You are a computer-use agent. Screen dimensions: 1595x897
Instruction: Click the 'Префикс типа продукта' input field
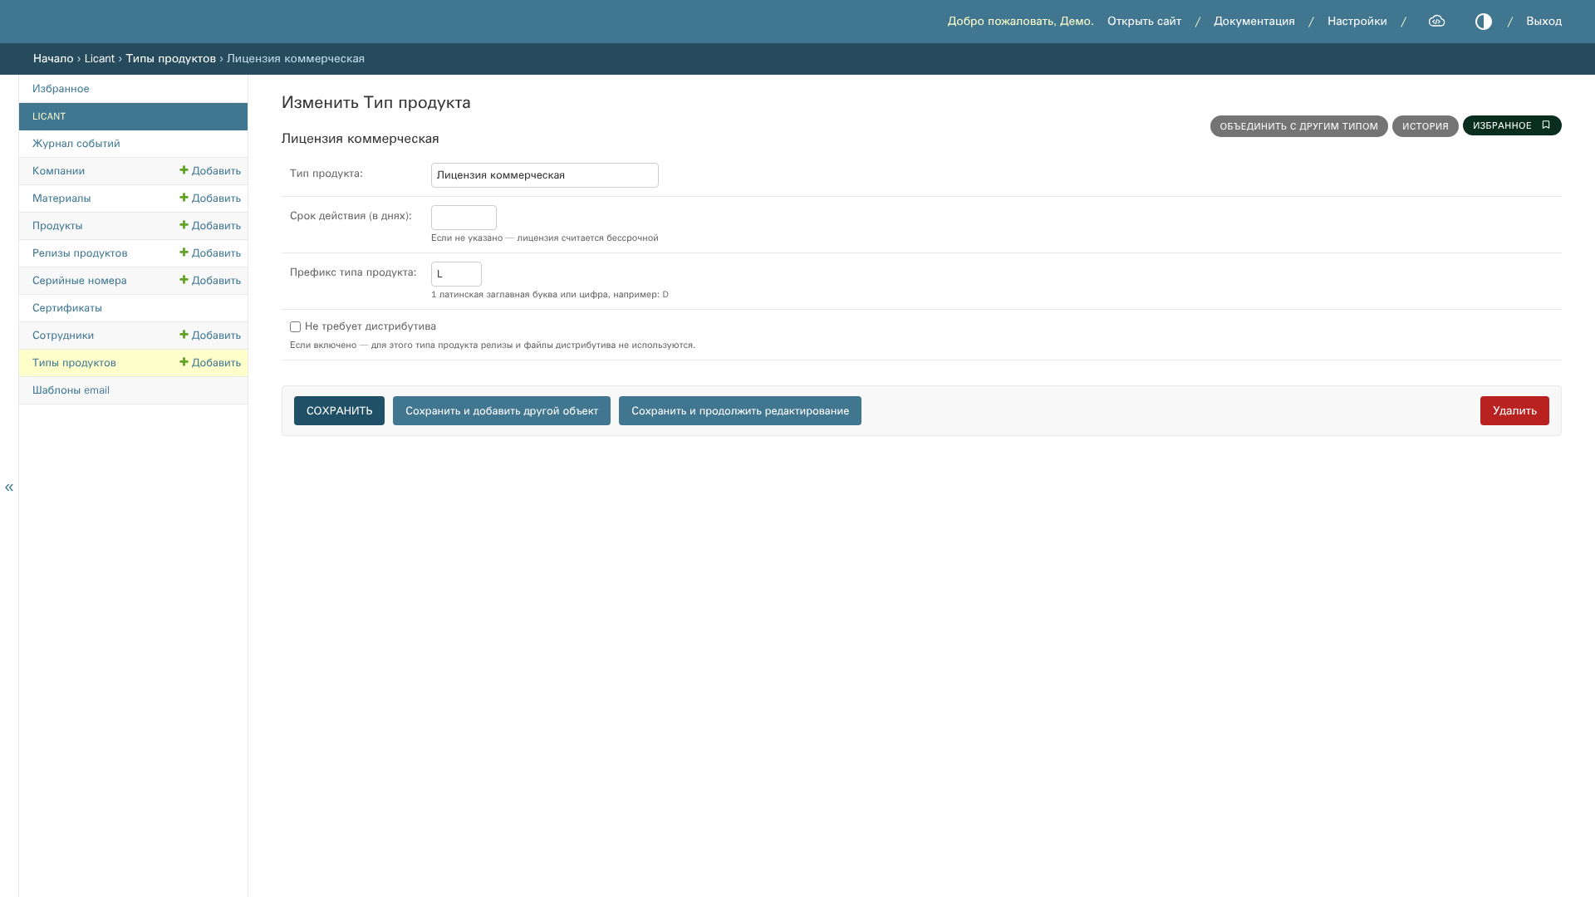[x=456, y=274]
